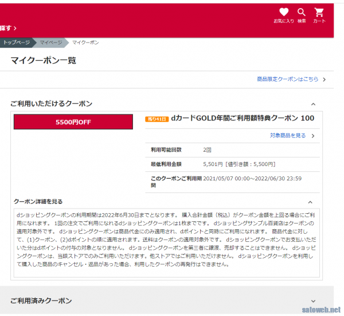
Task: Click the orange 残り41日 badge
Action: pyautogui.click(x=157, y=119)
